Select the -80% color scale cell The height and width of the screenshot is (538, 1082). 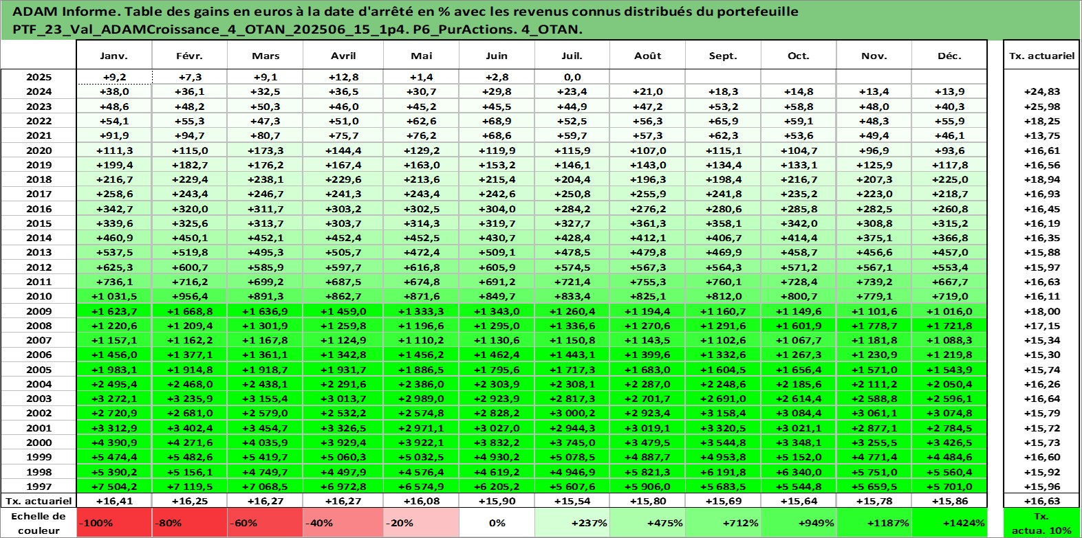(x=190, y=523)
